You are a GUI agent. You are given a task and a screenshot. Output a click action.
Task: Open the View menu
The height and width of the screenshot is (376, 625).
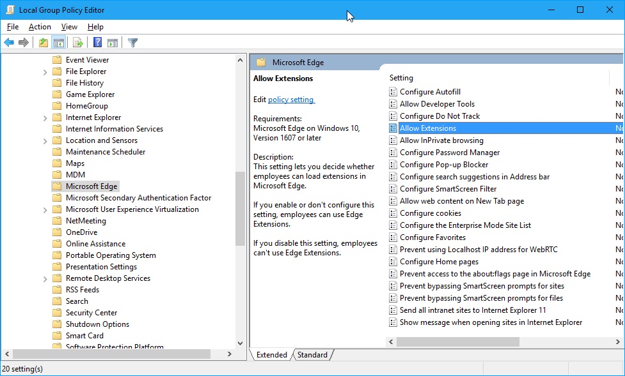(x=69, y=27)
